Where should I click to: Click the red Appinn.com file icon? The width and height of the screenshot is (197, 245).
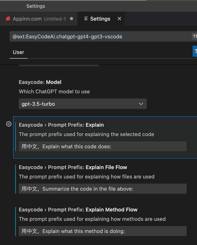click(x=8, y=19)
